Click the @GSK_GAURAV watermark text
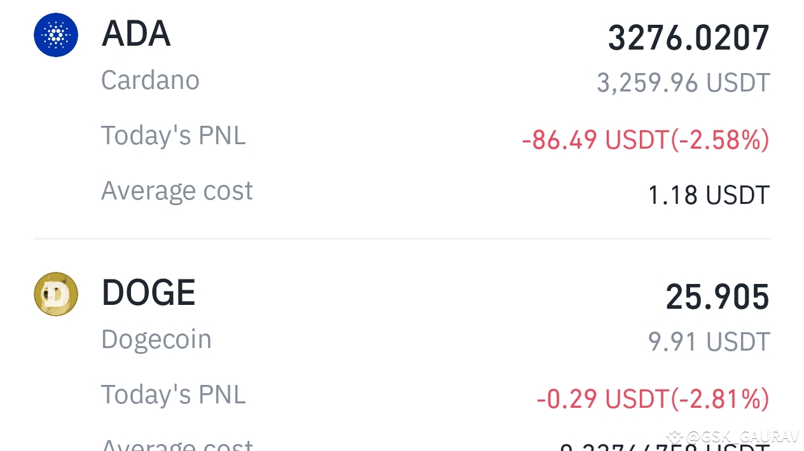The image size is (804, 451). tap(743, 436)
